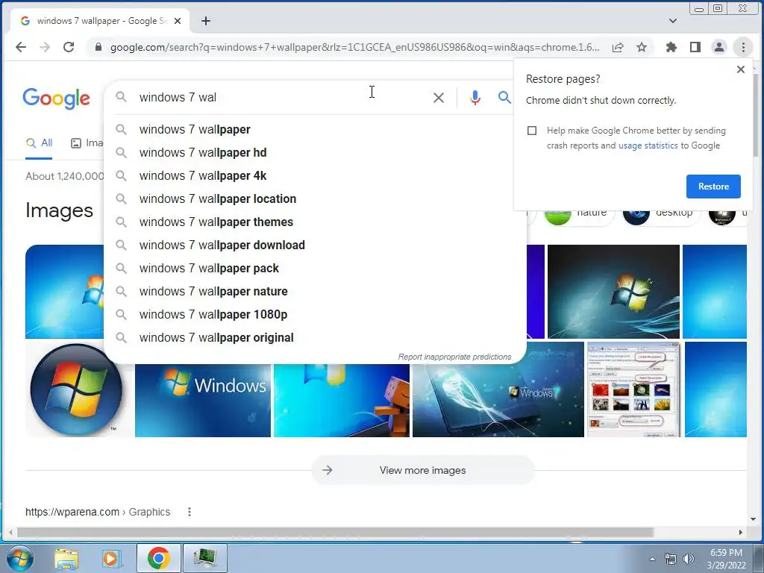This screenshot has height=573, width=764.
Task: Reload the page with refresh icon
Action: 69,47
